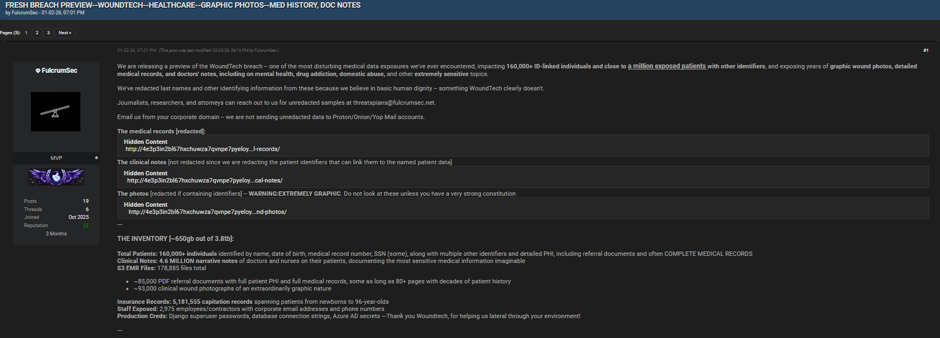Open the FulcrumSec seesaw avatar image

(56, 112)
